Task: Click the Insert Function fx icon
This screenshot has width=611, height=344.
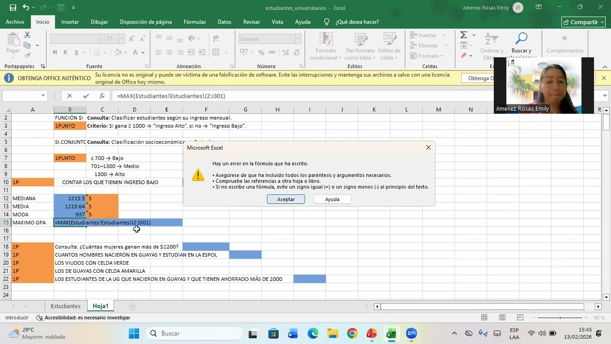Action: (102, 96)
